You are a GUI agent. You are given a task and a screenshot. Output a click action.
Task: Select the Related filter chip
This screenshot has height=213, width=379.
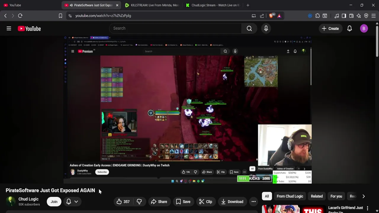pyautogui.click(x=317, y=196)
